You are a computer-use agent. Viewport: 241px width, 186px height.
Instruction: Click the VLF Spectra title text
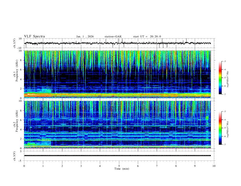pyautogui.click(x=34, y=36)
